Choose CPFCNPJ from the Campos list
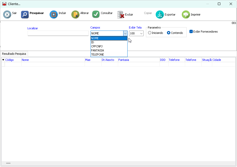This screenshot has width=237, height=167. coord(97,46)
